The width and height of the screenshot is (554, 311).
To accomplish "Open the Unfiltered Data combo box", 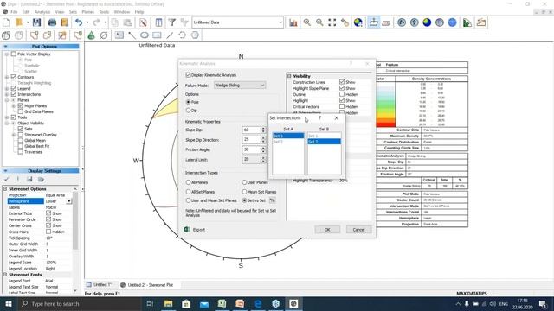I will tap(237, 22).
